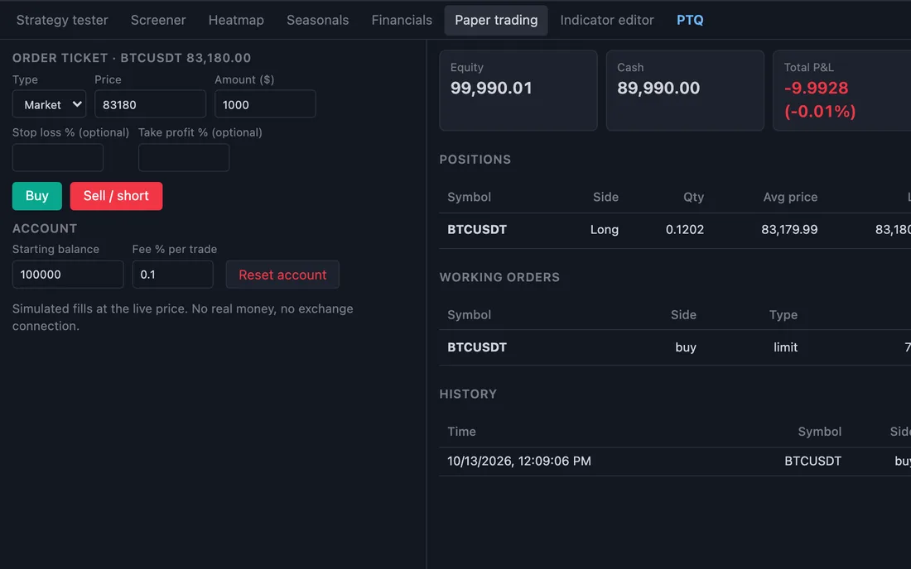Focus the Stop loss % field
This screenshot has height=569, width=911.
coord(57,157)
